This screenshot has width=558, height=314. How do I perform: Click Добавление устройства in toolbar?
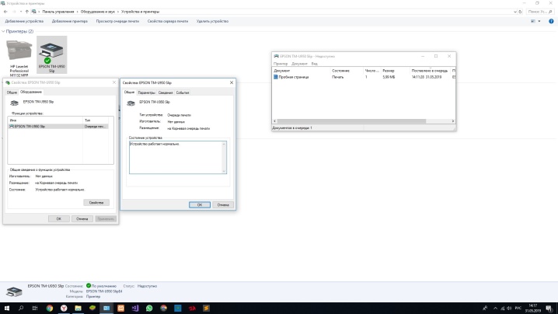(24, 21)
